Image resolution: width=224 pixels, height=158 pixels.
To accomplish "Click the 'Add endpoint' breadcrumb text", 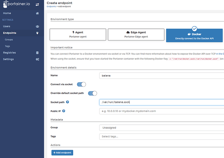I will pyautogui.click(x=64, y=7).
